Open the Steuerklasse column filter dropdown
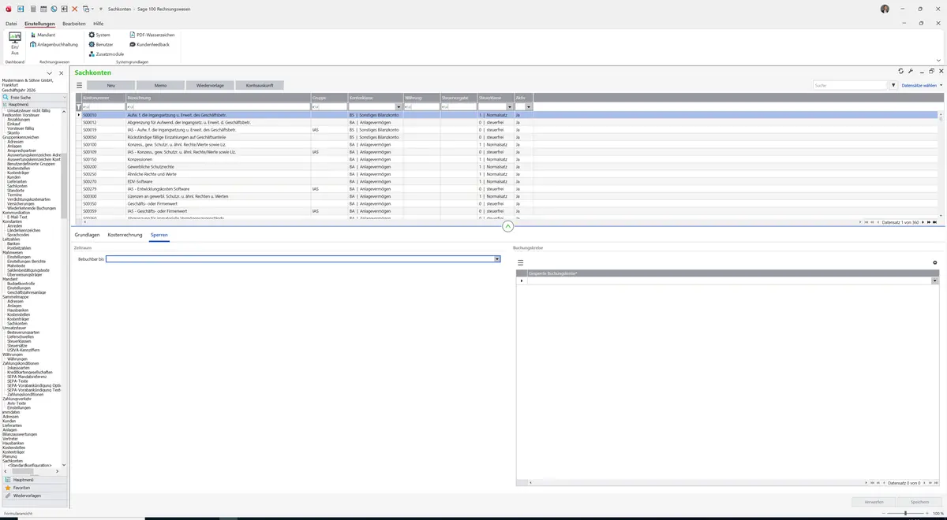The image size is (947, 520). coord(511,106)
